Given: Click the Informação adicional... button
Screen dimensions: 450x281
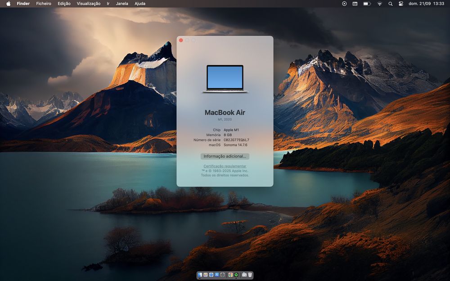Looking at the screenshot, I should (225, 156).
